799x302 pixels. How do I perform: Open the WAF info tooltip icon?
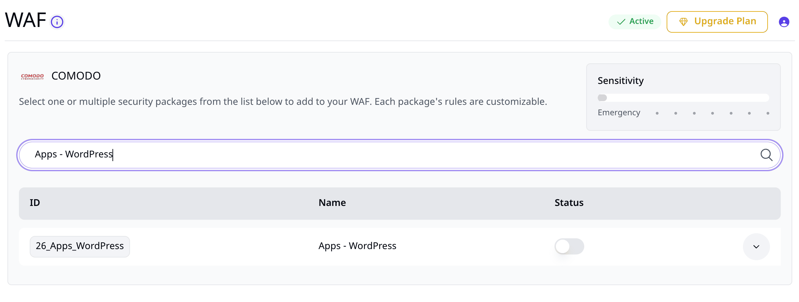(x=57, y=22)
